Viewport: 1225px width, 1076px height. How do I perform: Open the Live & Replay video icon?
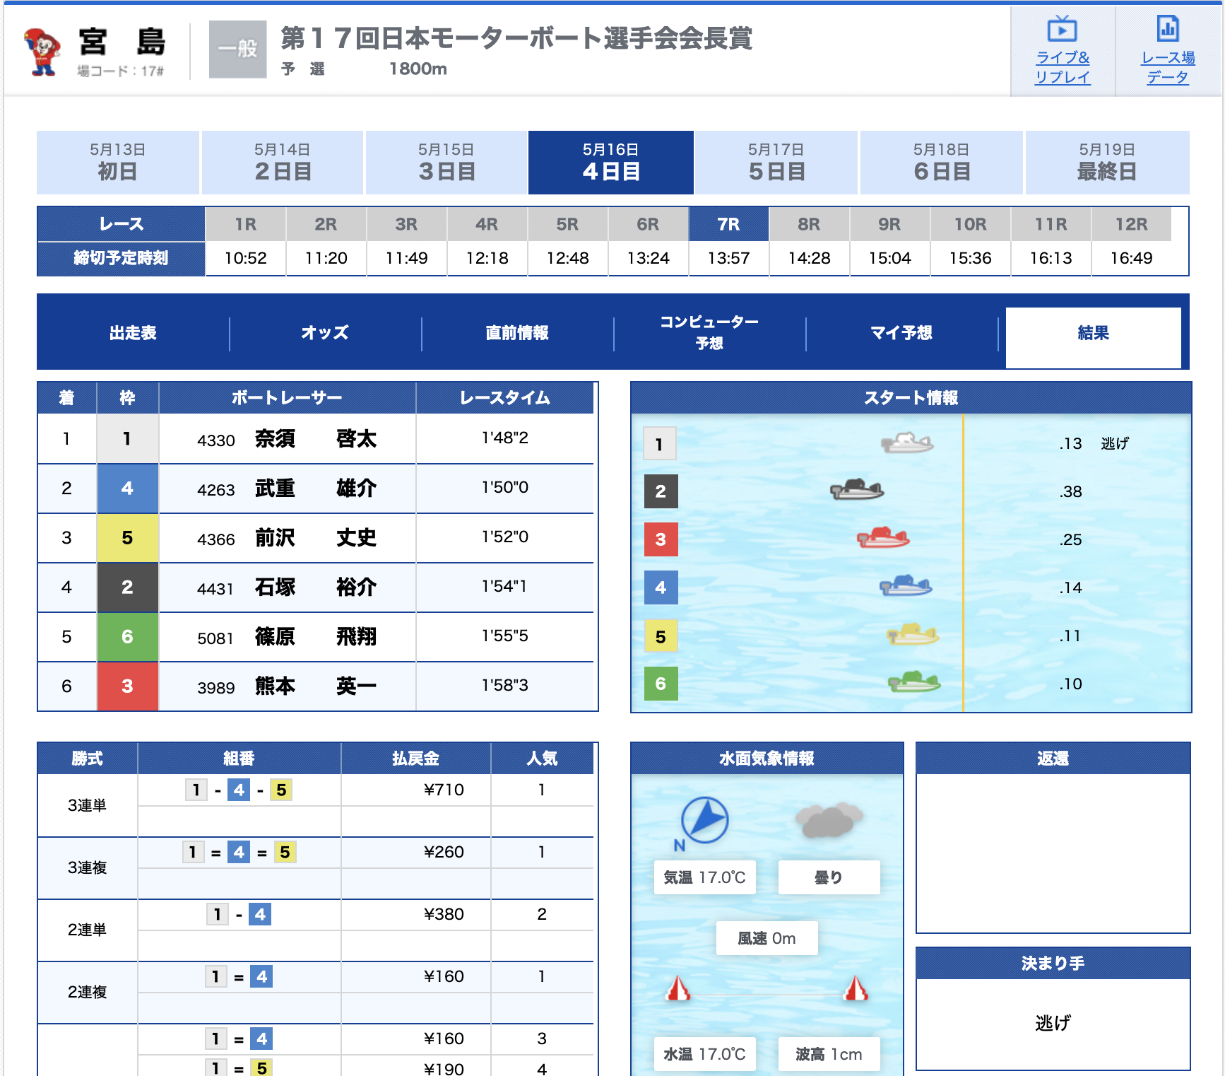coord(1062,30)
